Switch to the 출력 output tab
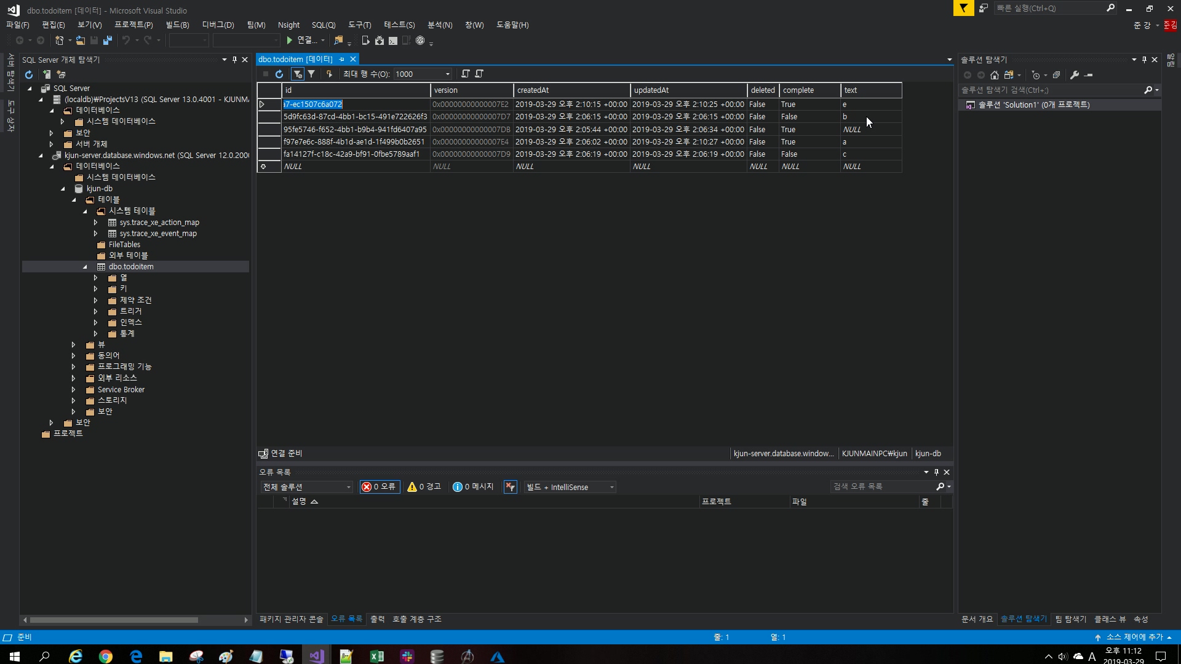This screenshot has height=664, width=1181. (377, 619)
